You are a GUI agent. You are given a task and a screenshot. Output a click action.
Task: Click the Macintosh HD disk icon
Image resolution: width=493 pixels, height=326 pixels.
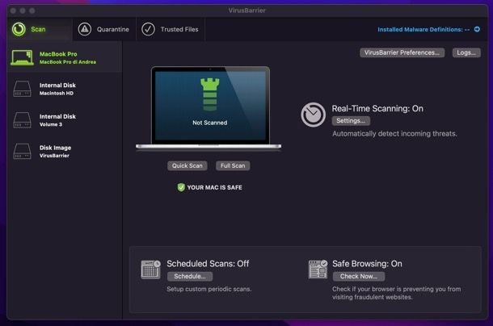22,89
